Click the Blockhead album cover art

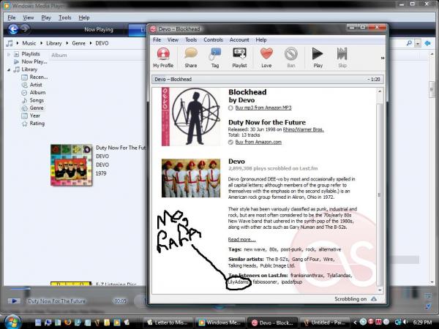pyautogui.click(x=191, y=117)
